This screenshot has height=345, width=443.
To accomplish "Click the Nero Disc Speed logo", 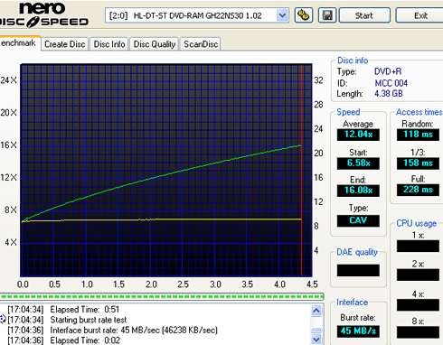I will tap(44, 15).
